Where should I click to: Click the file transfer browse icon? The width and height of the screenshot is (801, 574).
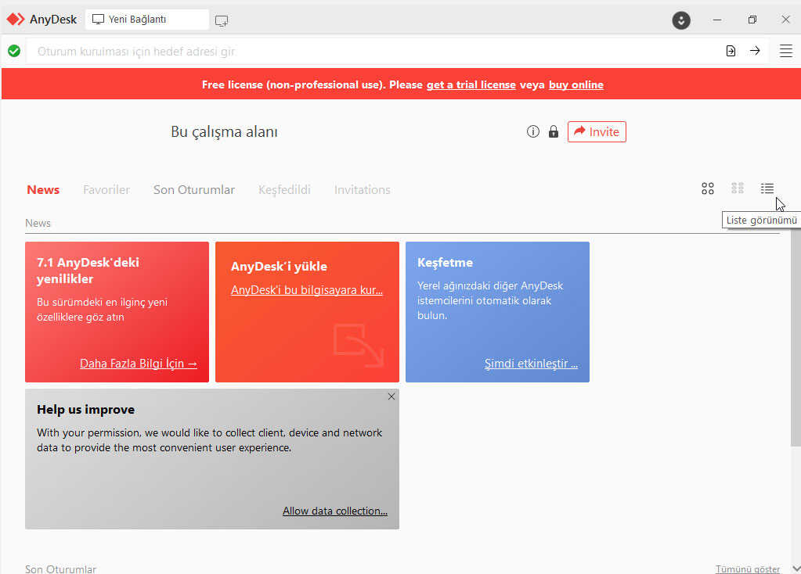point(731,51)
